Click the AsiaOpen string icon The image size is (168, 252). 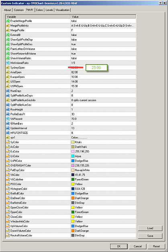8,72
